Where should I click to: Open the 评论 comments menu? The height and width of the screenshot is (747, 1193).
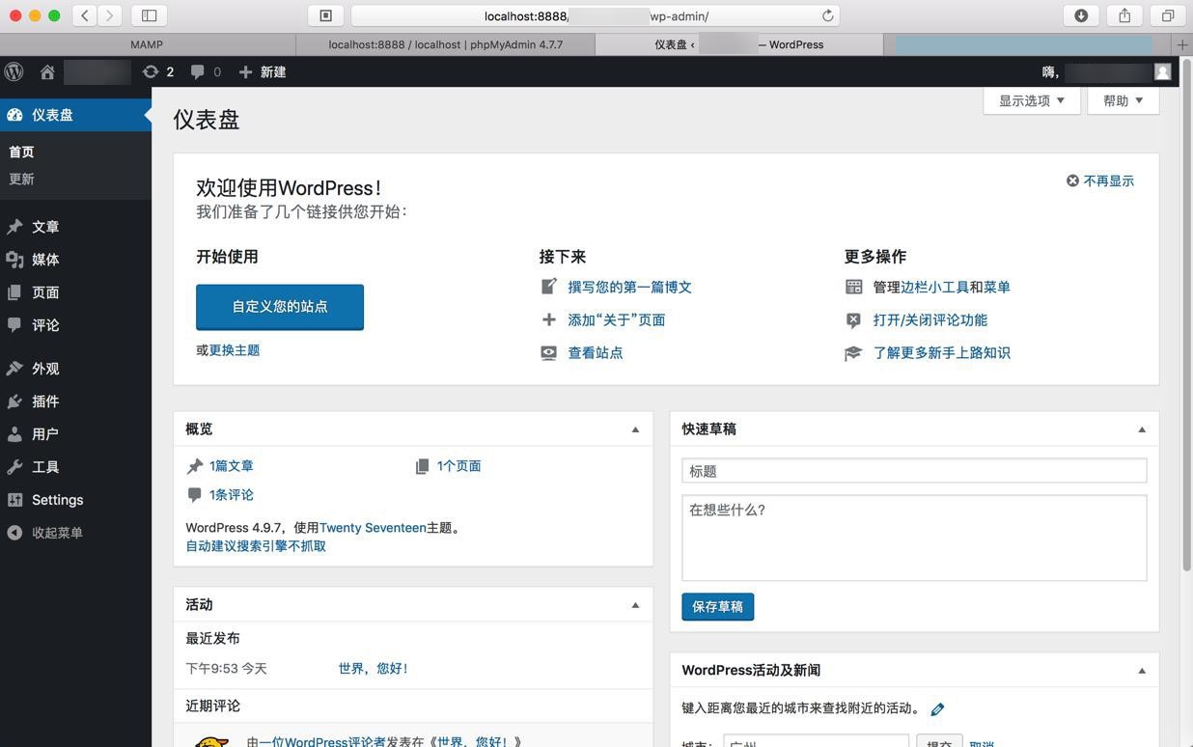coord(75,325)
